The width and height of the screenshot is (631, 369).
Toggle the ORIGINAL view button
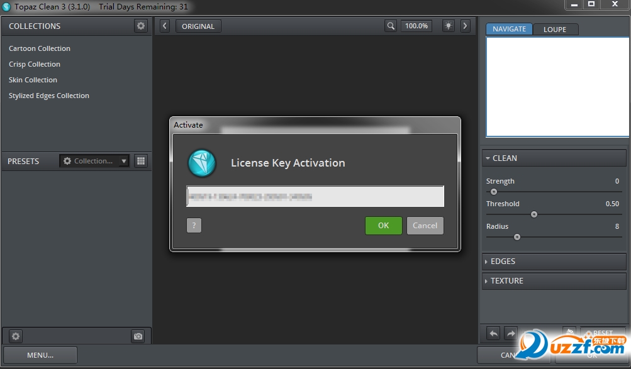coord(198,26)
